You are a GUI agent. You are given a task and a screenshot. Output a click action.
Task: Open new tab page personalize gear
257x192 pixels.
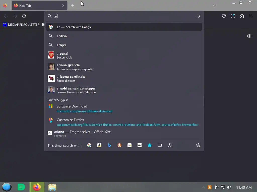tap(249, 36)
